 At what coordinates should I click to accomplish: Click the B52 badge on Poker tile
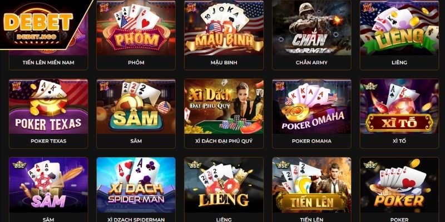pyautogui.click(x=370, y=164)
